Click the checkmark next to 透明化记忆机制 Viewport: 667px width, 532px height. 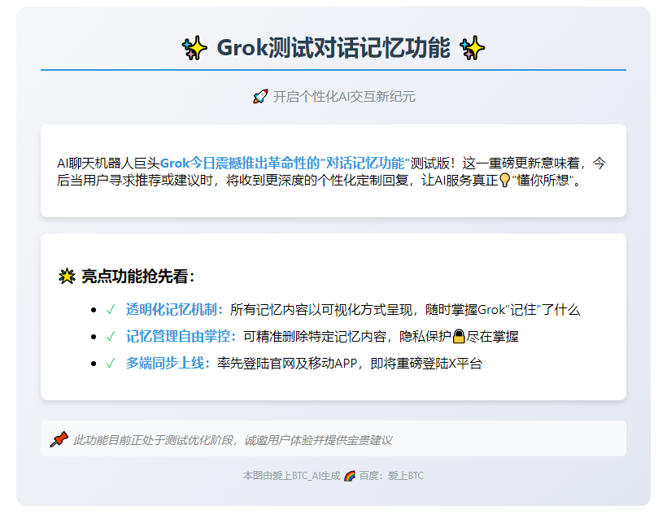(111, 310)
